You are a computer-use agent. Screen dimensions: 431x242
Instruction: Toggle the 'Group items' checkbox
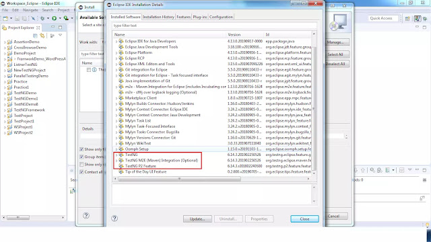click(x=81, y=157)
